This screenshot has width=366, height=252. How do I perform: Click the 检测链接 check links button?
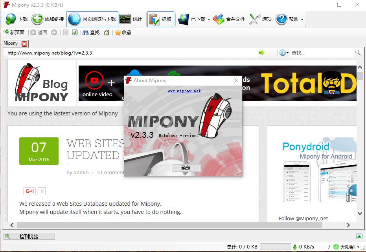29,236
